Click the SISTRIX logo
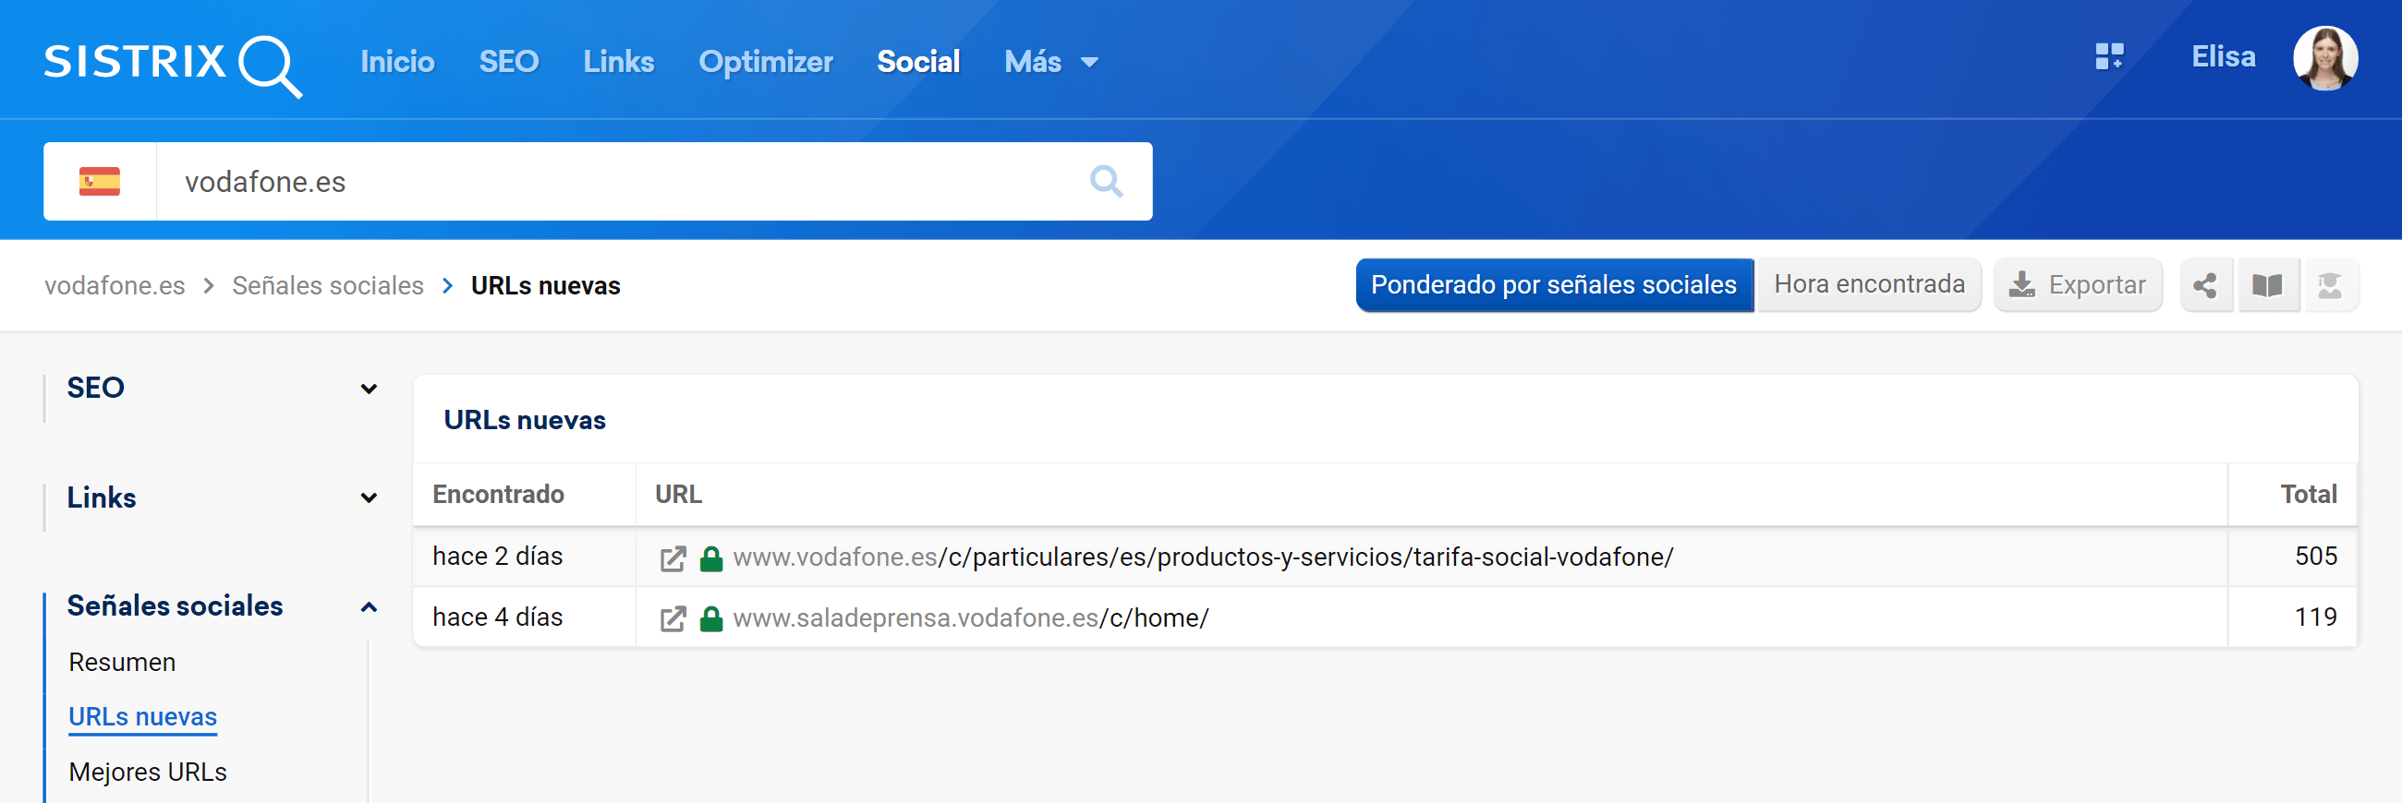Viewport: 2402px width, 803px height. tap(173, 64)
